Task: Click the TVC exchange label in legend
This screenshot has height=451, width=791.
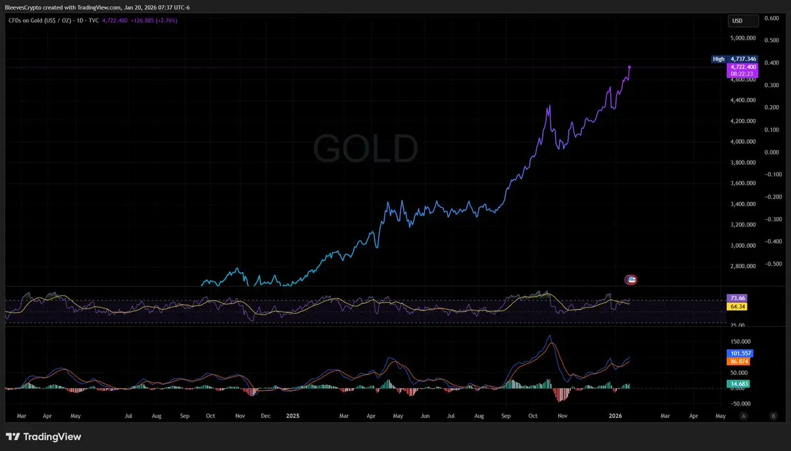Action: point(94,20)
